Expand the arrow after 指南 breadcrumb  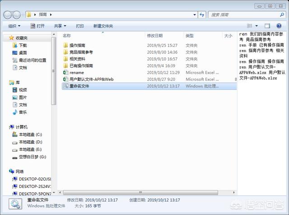pos(51,14)
